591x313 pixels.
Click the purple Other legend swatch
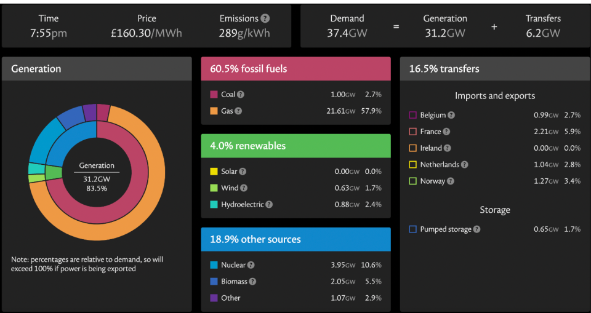click(214, 298)
